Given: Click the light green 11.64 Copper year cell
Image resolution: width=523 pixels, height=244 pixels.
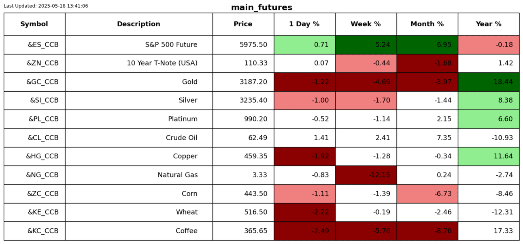Looking at the screenshot, I should point(489,156).
